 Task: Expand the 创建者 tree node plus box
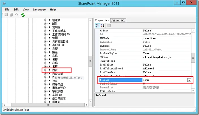[x=45, y=20]
